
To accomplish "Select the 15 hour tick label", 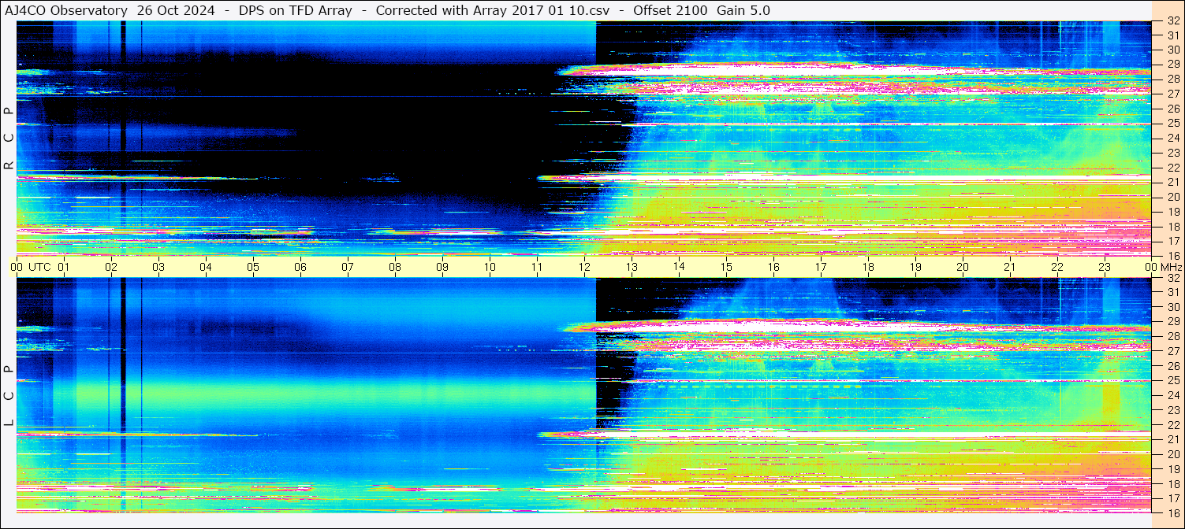I will tap(726, 267).
